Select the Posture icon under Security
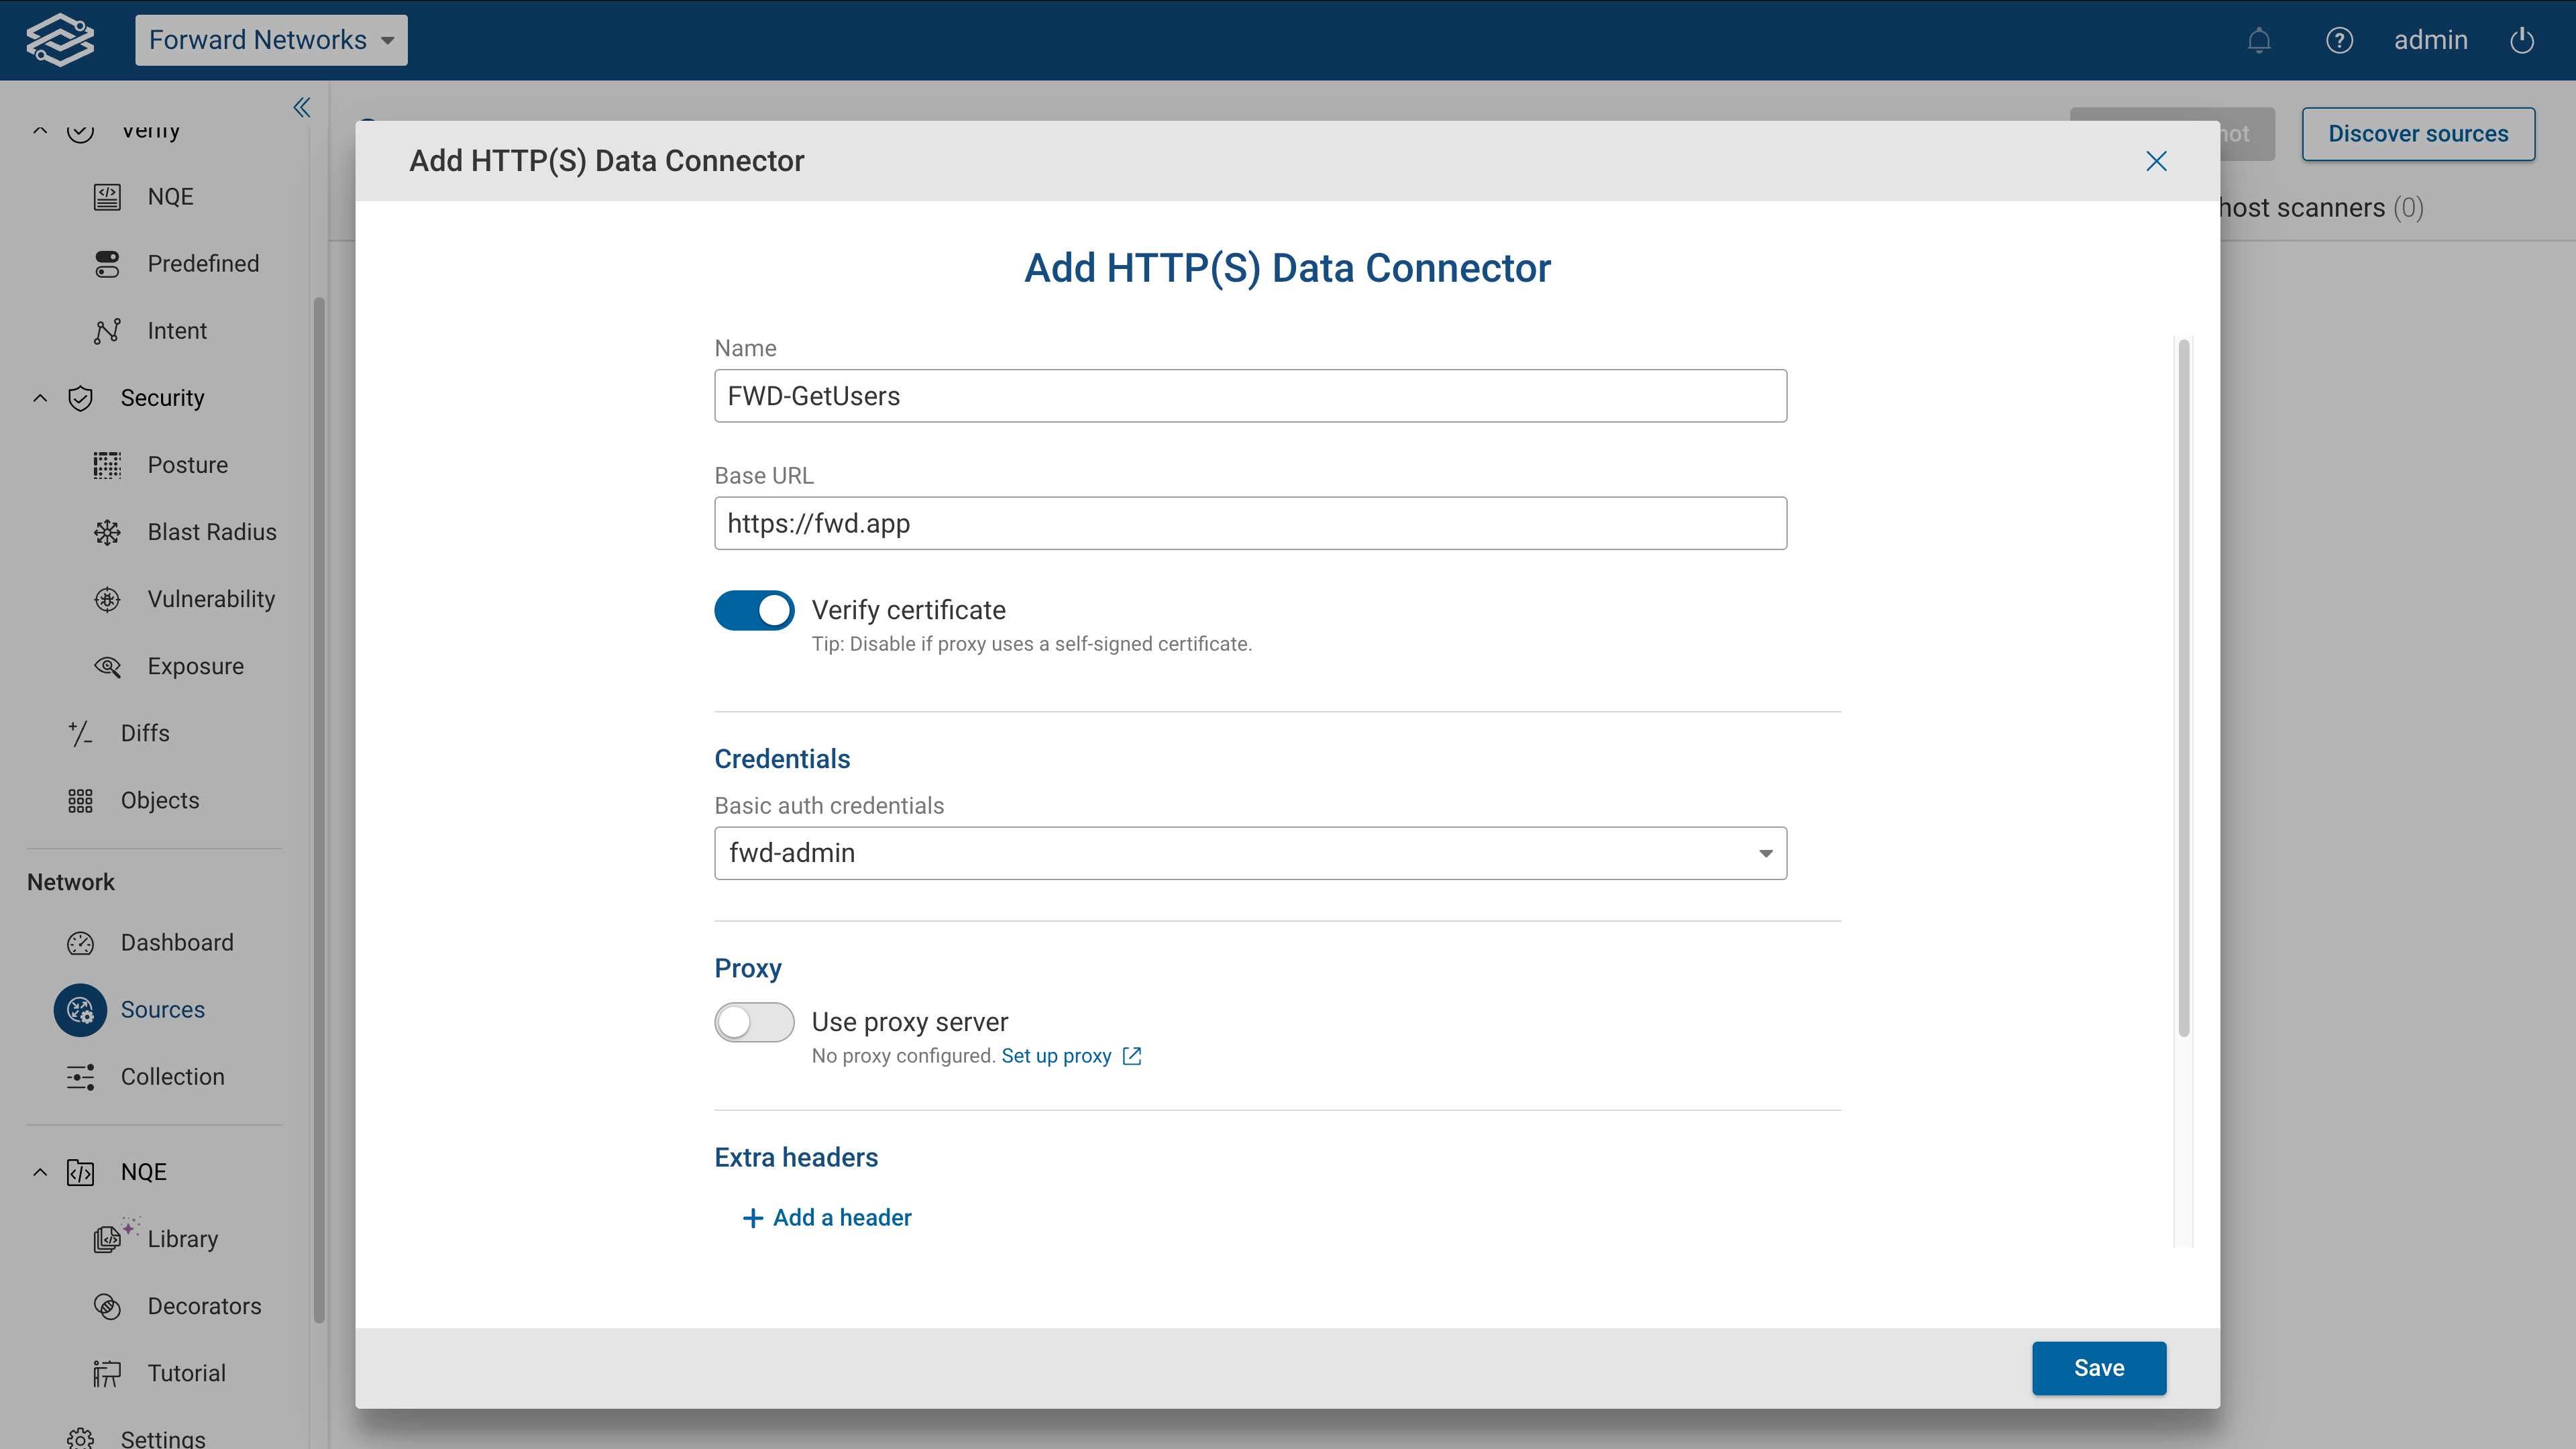The width and height of the screenshot is (2576, 1449). [x=107, y=464]
